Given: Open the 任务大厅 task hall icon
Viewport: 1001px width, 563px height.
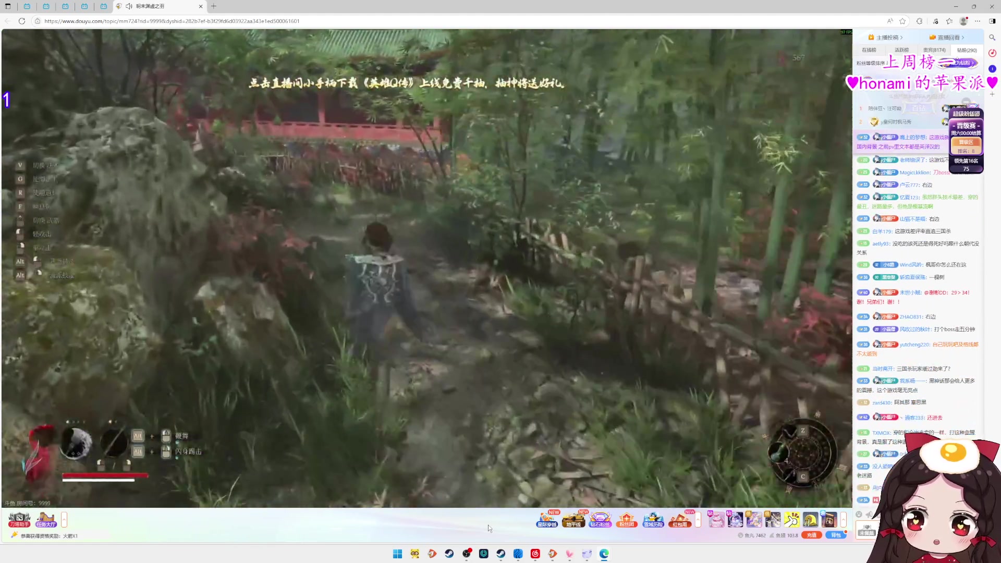Looking at the screenshot, I should [46, 519].
